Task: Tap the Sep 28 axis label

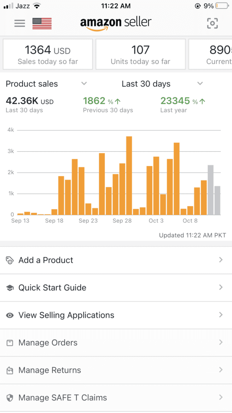Action: point(122,221)
